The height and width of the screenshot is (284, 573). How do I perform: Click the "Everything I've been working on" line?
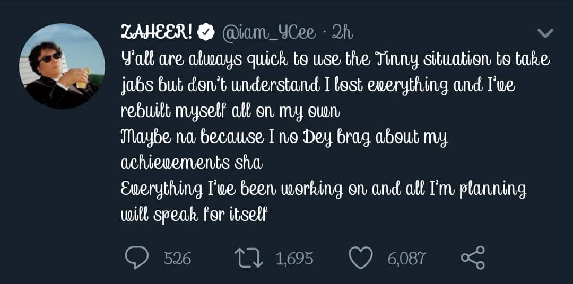pyautogui.click(x=324, y=189)
